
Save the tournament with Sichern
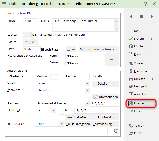(x=141, y=39)
